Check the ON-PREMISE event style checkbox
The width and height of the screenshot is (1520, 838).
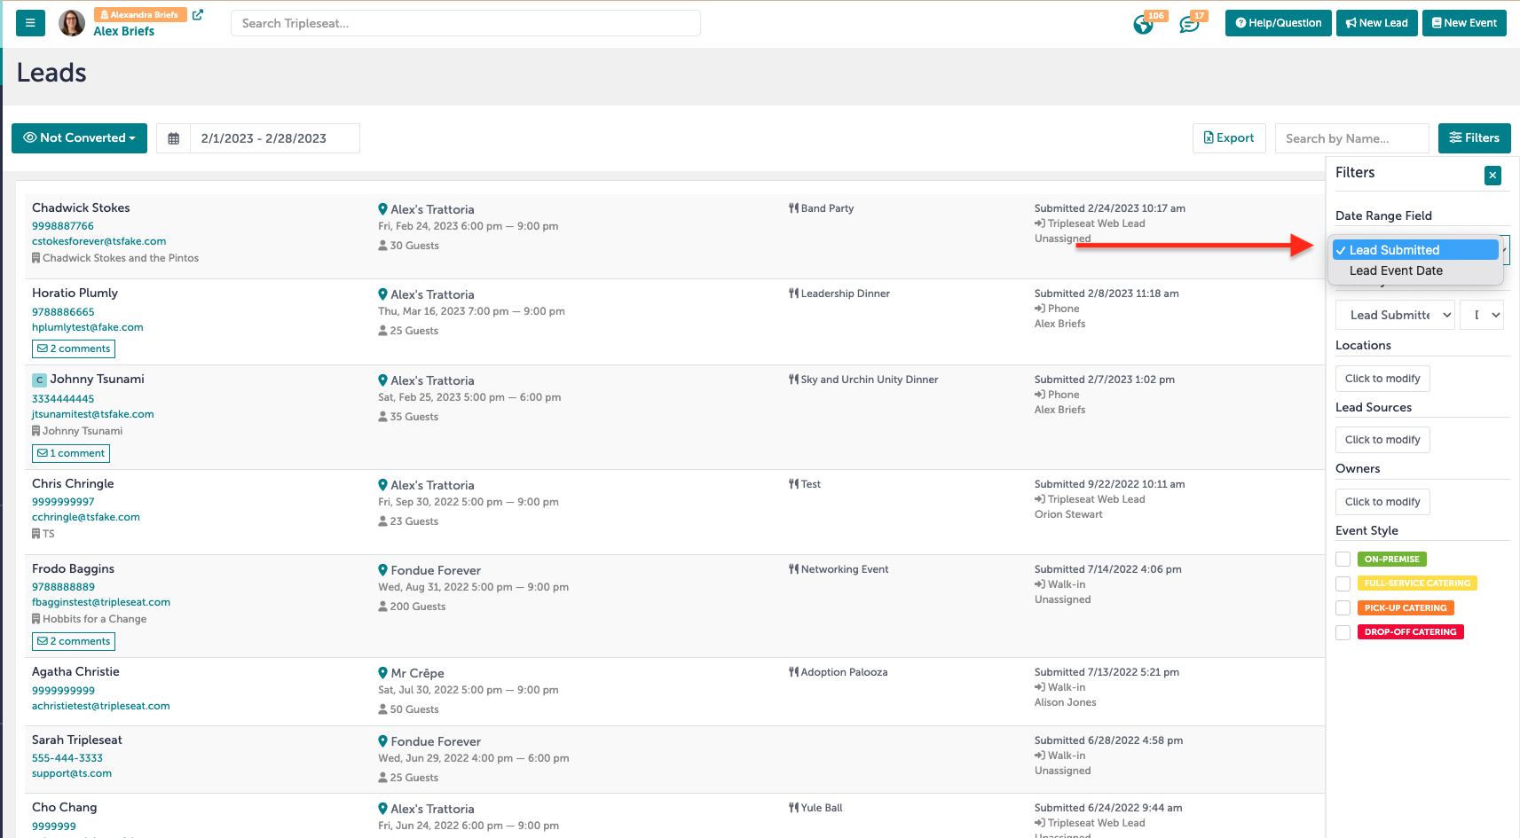[1343, 560]
